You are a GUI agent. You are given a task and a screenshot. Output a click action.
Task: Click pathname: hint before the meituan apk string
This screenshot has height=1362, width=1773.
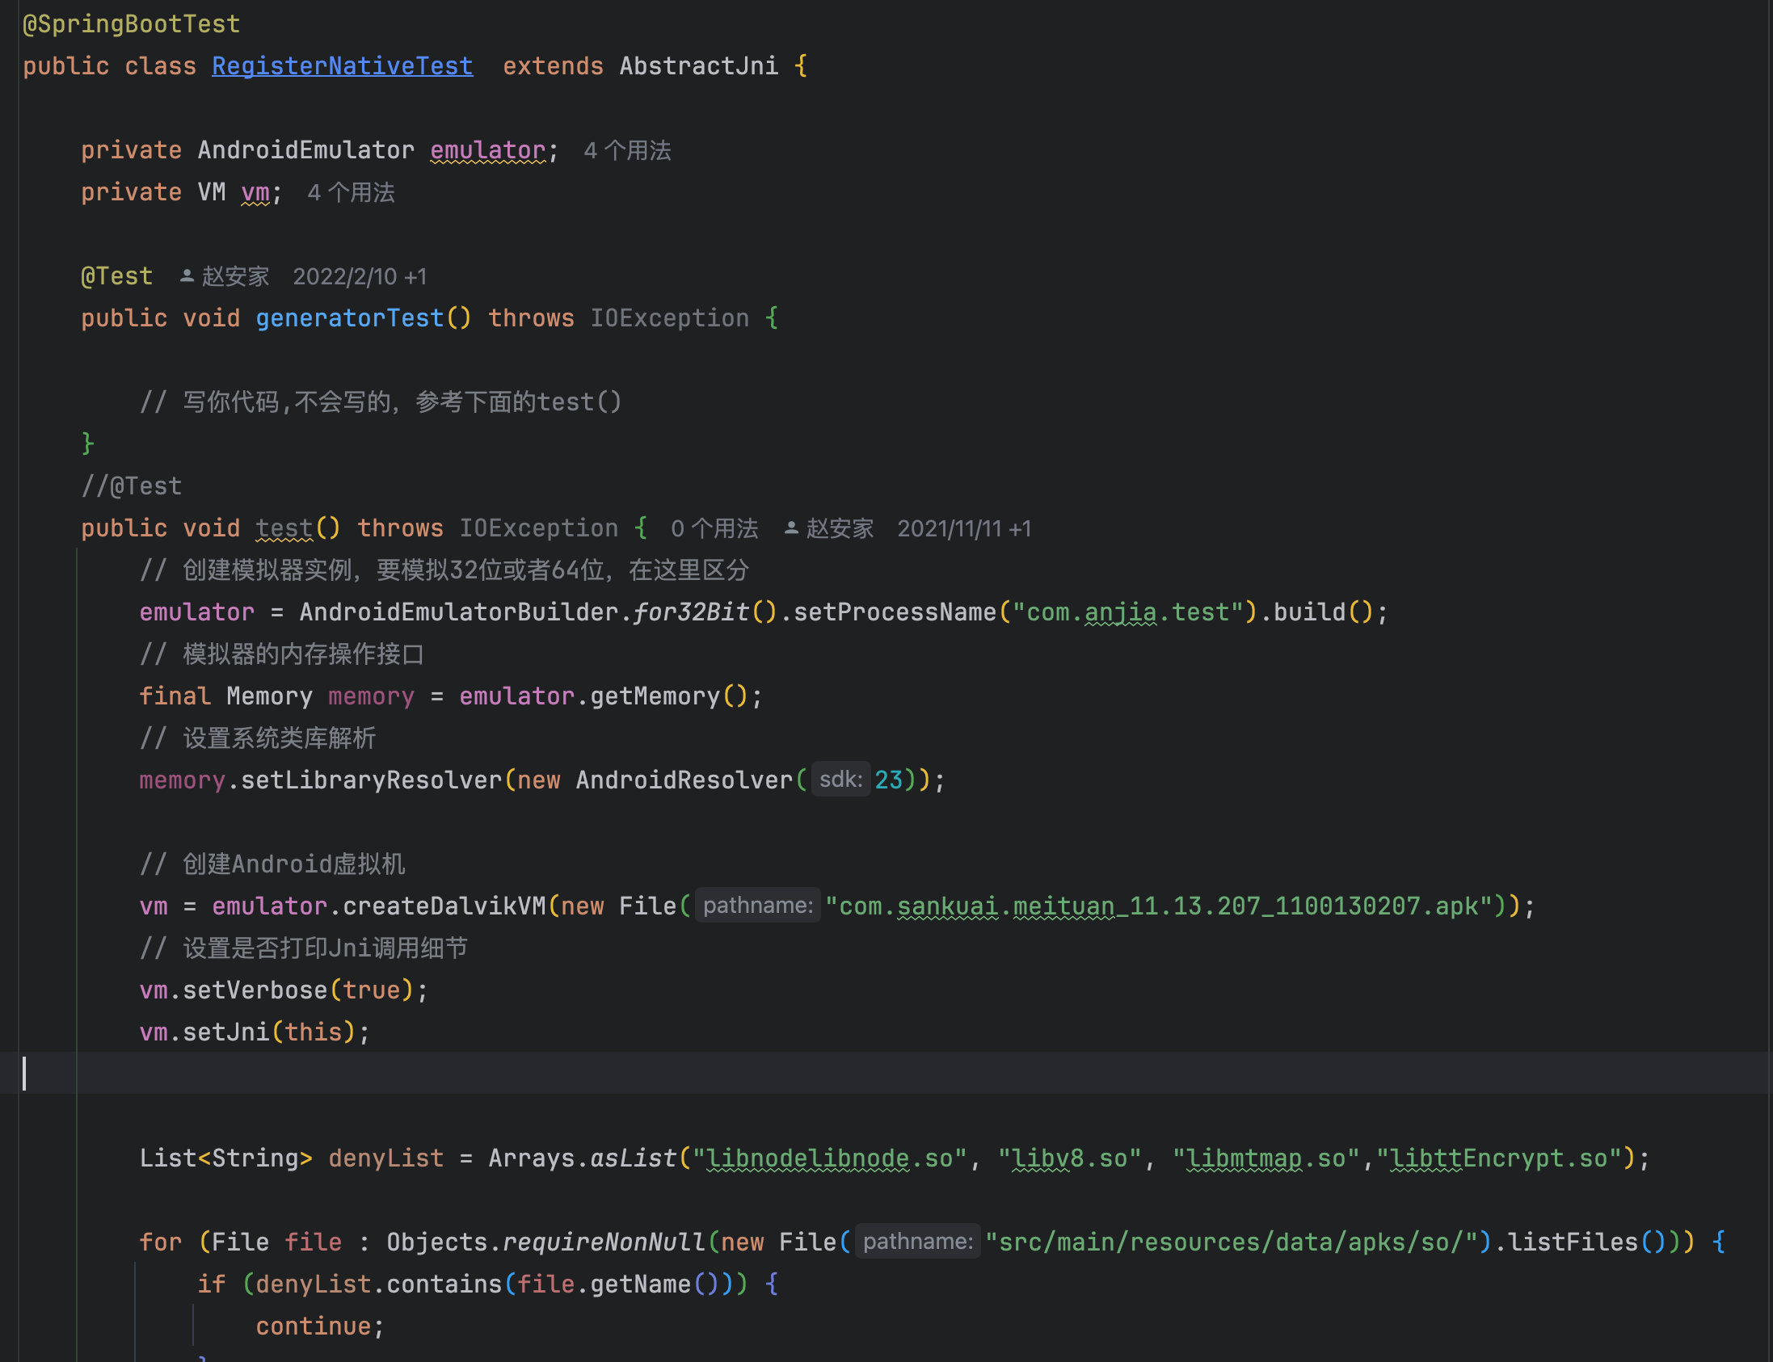coord(756,906)
